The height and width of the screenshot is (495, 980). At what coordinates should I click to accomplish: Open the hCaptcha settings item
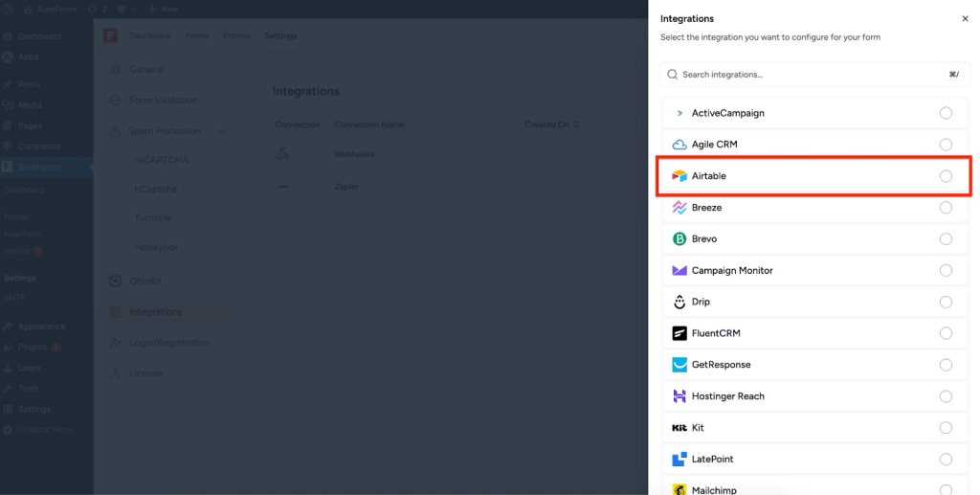(156, 189)
